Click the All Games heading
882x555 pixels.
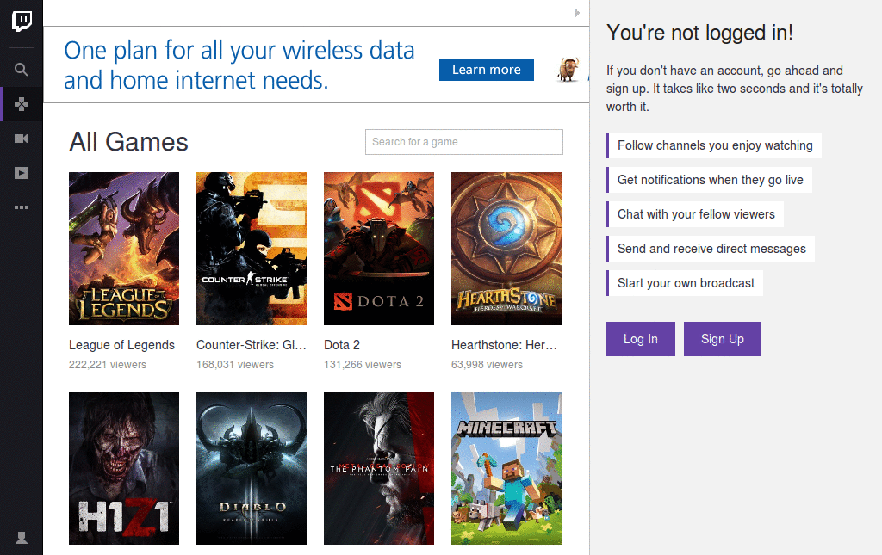pyautogui.click(x=128, y=142)
